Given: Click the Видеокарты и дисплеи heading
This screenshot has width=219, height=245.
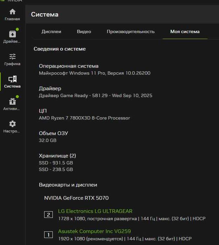Looking at the screenshot, I should [x=68, y=185].
